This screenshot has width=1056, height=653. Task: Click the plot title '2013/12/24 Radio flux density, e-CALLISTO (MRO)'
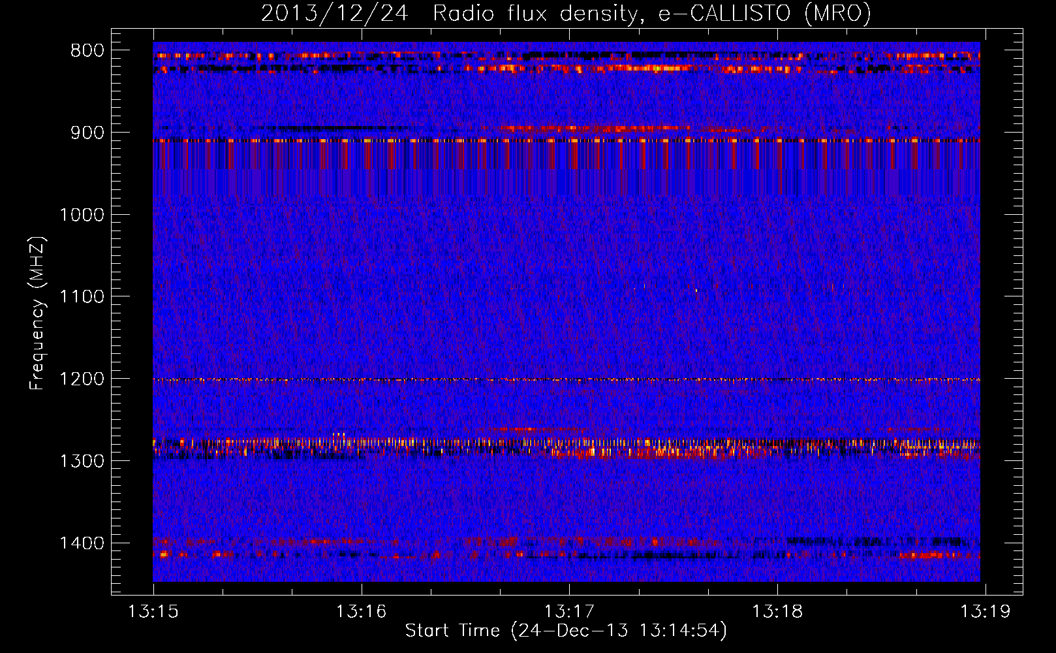566,13
